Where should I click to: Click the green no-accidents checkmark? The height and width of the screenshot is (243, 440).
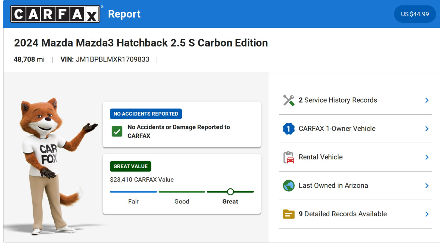tap(117, 131)
